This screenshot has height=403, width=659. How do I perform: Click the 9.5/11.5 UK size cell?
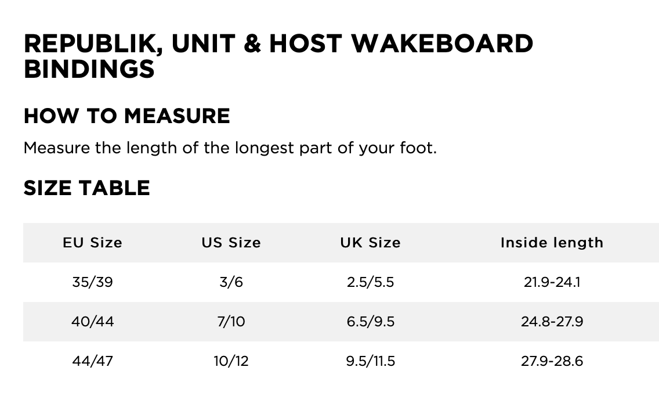(370, 361)
